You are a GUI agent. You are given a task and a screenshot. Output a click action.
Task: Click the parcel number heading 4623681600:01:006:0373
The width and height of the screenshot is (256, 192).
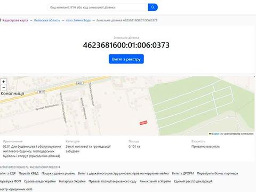(x=126, y=45)
